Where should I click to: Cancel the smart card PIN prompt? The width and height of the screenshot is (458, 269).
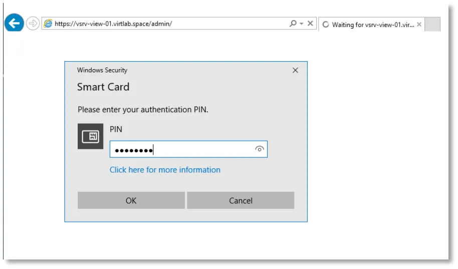click(241, 200)
